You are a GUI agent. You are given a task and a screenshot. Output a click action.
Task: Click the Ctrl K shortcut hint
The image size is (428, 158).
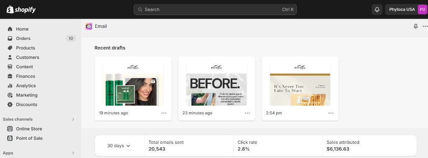(288, 10)
